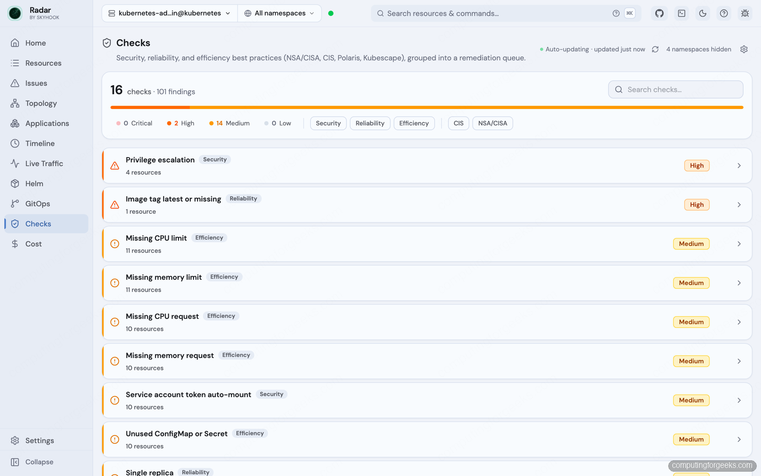This screenshot has height=476, width=761.
Task: Click the Settings gear icon in sidebar
Action: (15, 440)
